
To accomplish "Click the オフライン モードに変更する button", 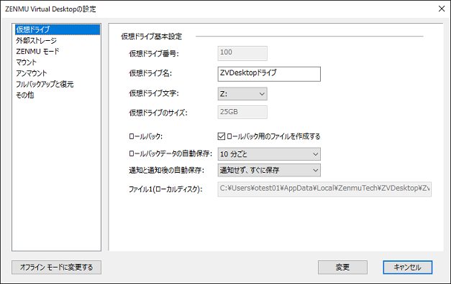I will [56, 268].
